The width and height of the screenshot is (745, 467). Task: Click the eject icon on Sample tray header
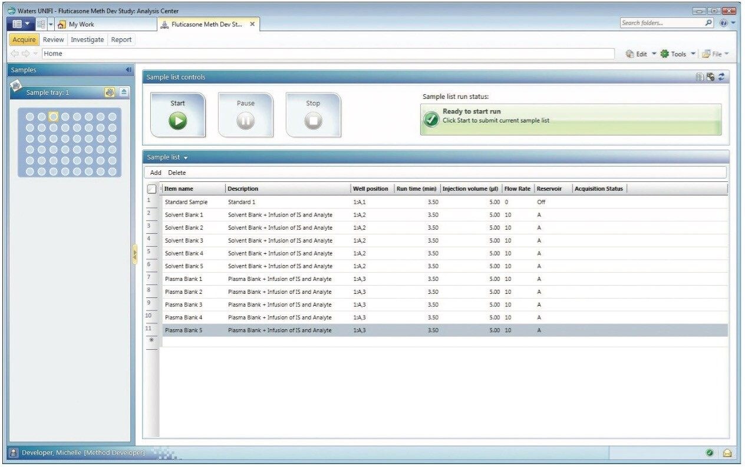(124, 92)
